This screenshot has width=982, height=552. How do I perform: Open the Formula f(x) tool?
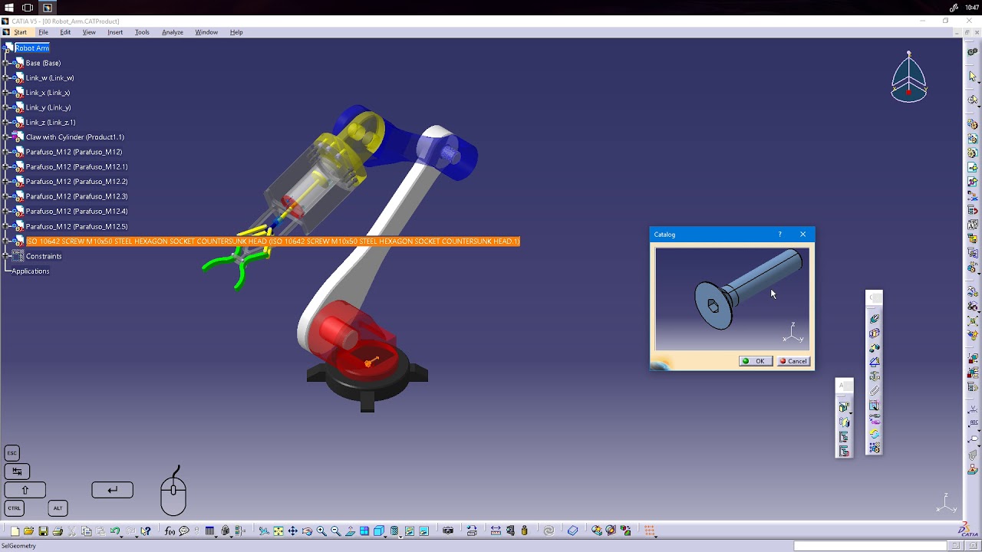pos(170,531)
